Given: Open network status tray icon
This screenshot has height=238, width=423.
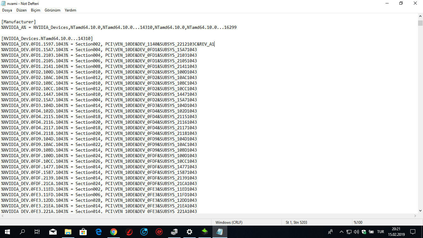Looking at the screenshot, I should (x=349, y=231).
